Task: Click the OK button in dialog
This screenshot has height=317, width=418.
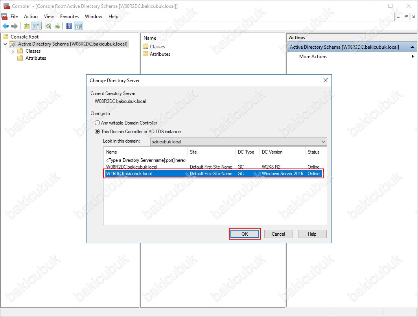Action: pos(245,234)
